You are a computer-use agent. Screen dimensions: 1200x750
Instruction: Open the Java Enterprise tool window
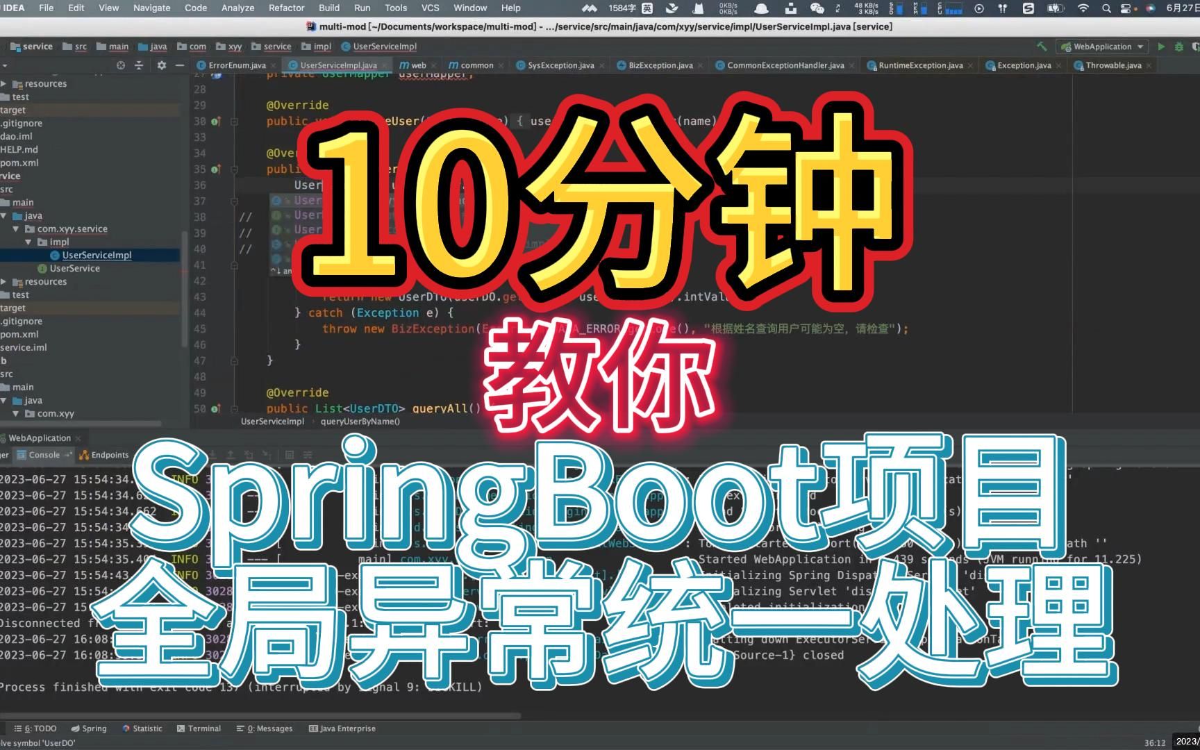coord(342,728)
